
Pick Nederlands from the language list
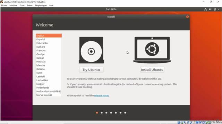(49, 87)
